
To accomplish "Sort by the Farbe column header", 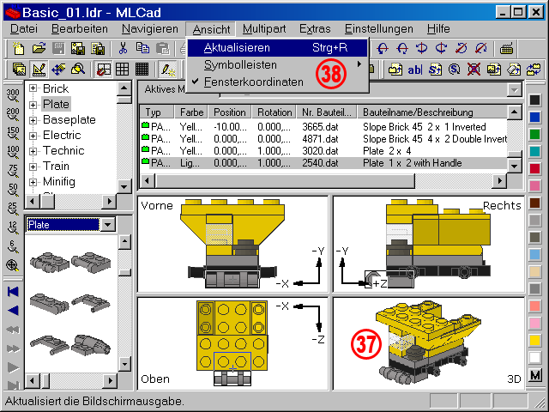I will [x=191, y=112].
